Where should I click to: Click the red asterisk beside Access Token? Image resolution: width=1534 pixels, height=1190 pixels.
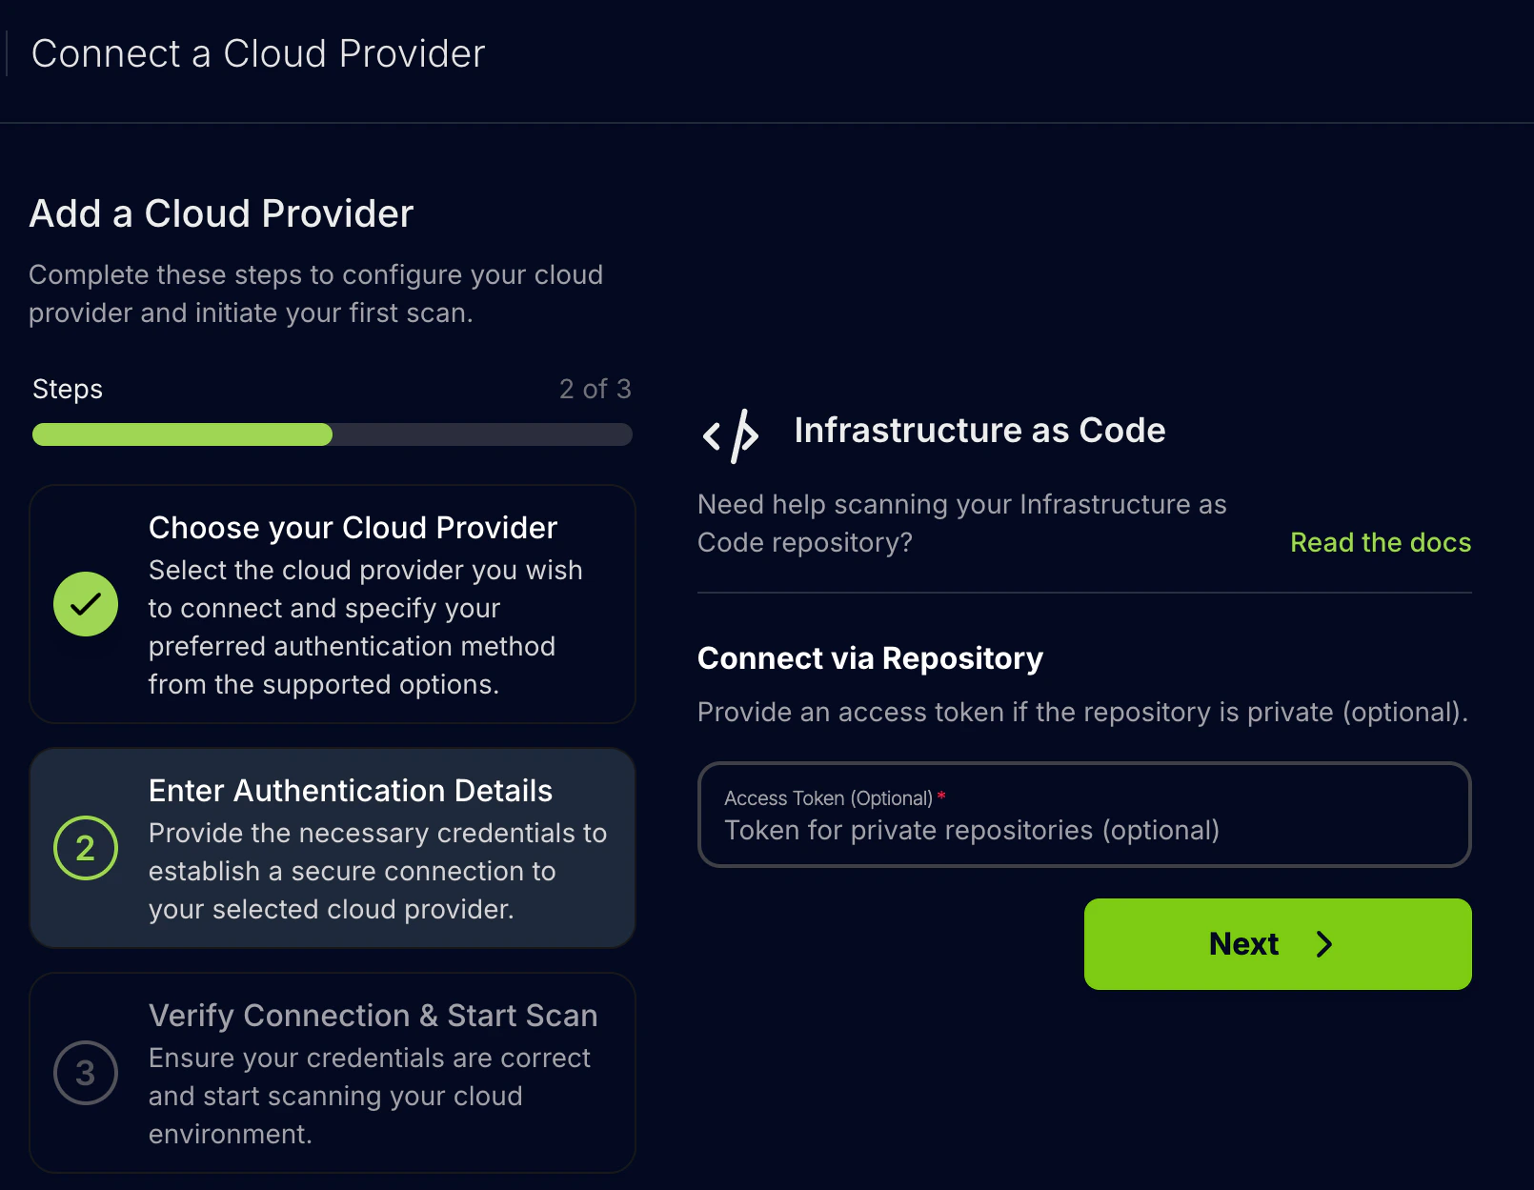coord(941,797)
